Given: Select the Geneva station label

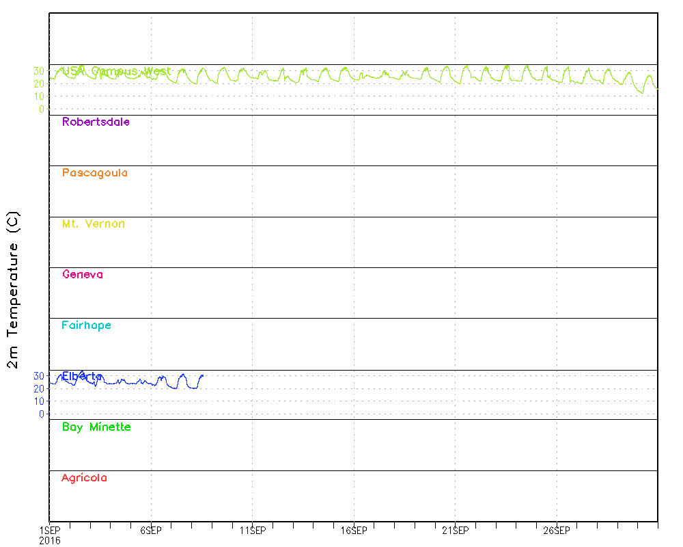Looking at the screenshot, I should coord(82,275).
